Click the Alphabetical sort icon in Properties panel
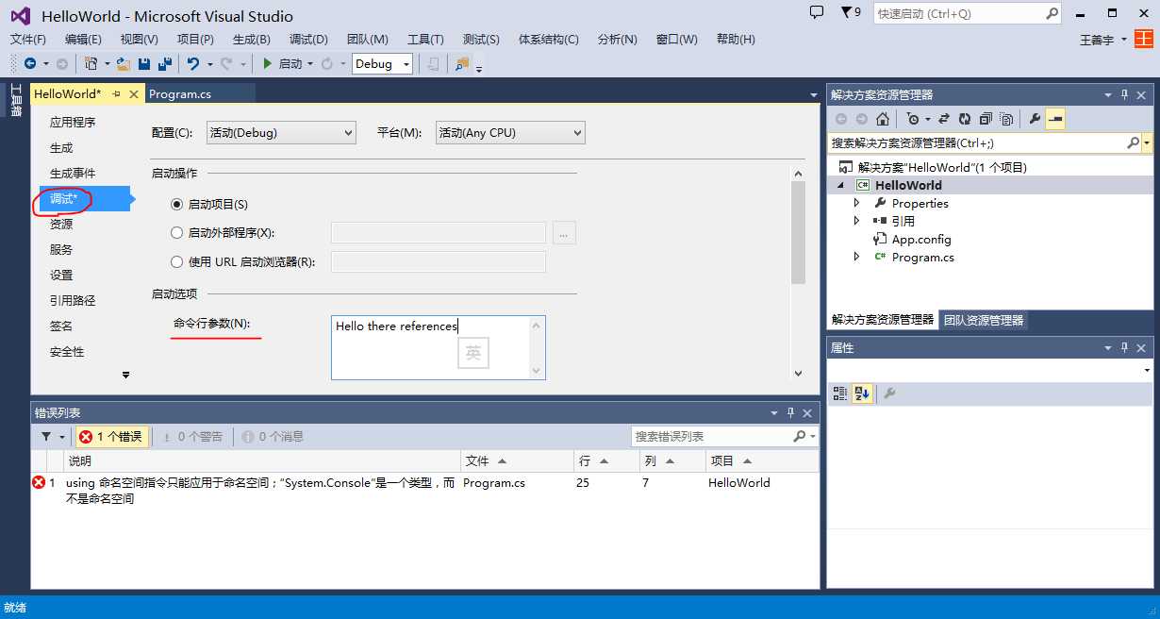 click(x=862, y=393)
